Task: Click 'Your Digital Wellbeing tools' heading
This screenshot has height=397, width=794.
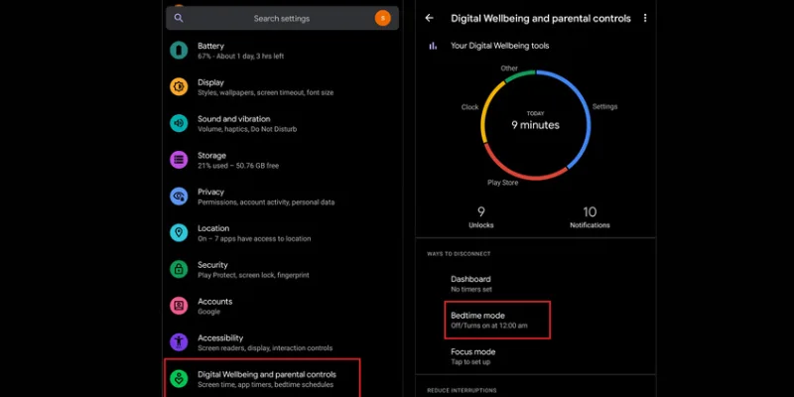Action: [500, 46]
